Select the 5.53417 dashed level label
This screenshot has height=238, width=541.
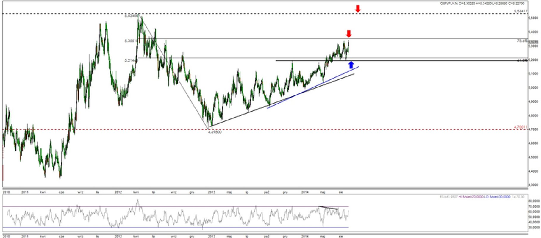(x=520, y=11)
